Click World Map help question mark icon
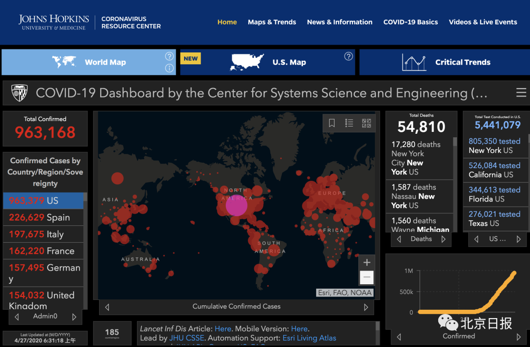Viewport: 530px width, 347px height. (x=169, y=56)
